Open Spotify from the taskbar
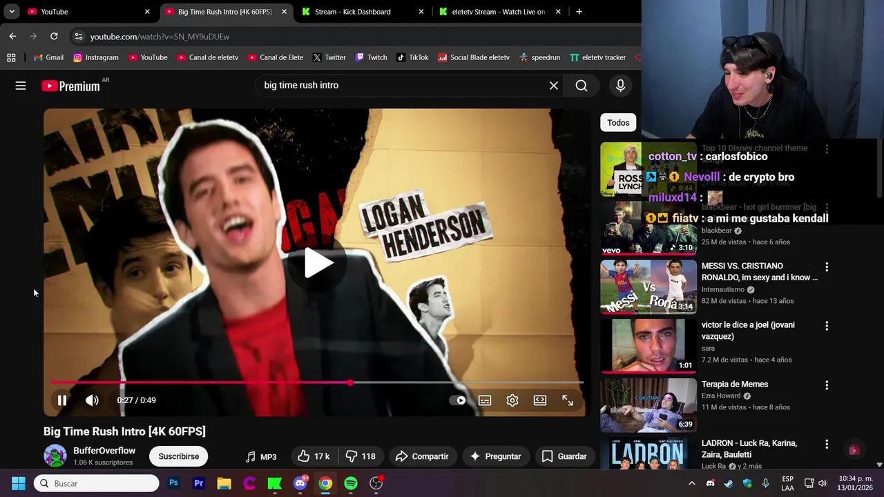The width and height of the screenshot is (884, 497). [351, 483]
